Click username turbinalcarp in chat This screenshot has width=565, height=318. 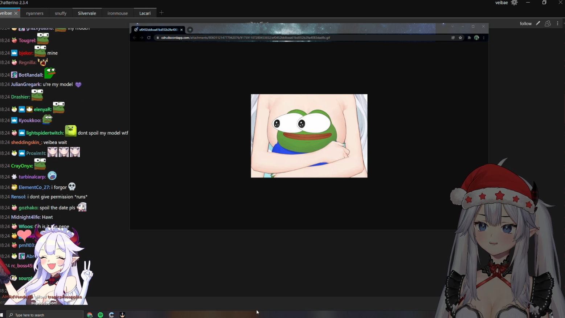tap(32, 177)
